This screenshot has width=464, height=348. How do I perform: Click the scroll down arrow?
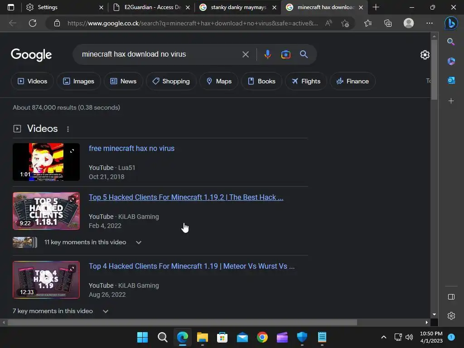(x=434, y=314)
